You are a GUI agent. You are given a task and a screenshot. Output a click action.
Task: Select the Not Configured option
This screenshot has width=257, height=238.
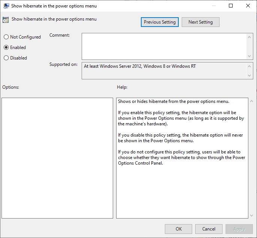[x=6, y=37]
